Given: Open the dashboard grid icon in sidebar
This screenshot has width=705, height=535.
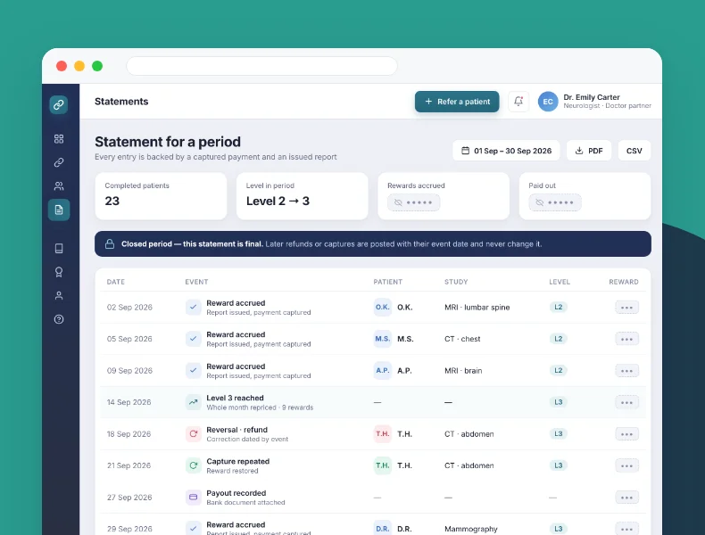Looking at the screenshot, I should pyautogui.click(x=59, y=139).
